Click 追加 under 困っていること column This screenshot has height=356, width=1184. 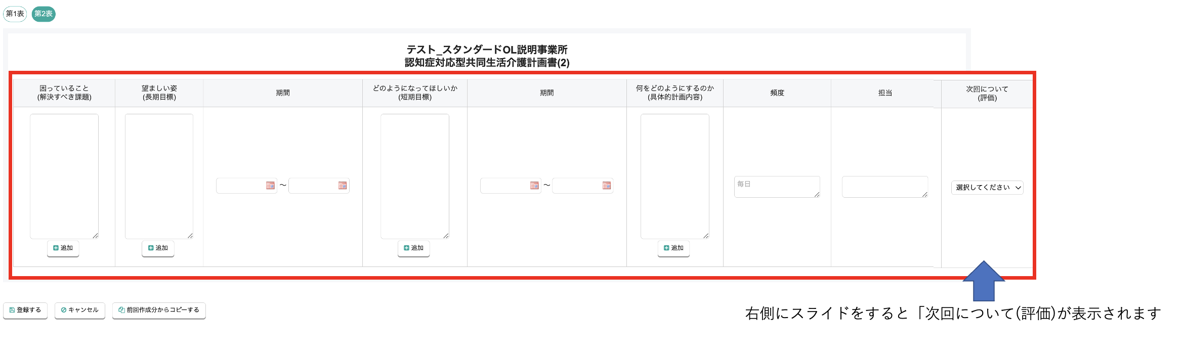point(63,248)
